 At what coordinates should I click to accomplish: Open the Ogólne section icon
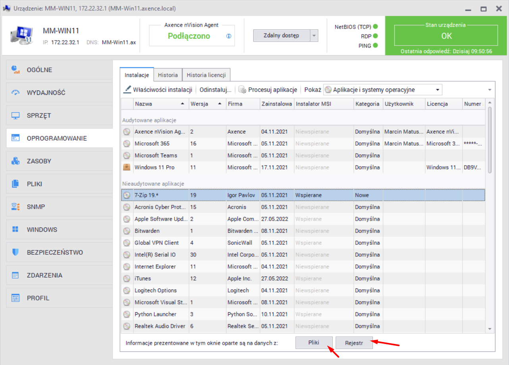click(15, 70)
